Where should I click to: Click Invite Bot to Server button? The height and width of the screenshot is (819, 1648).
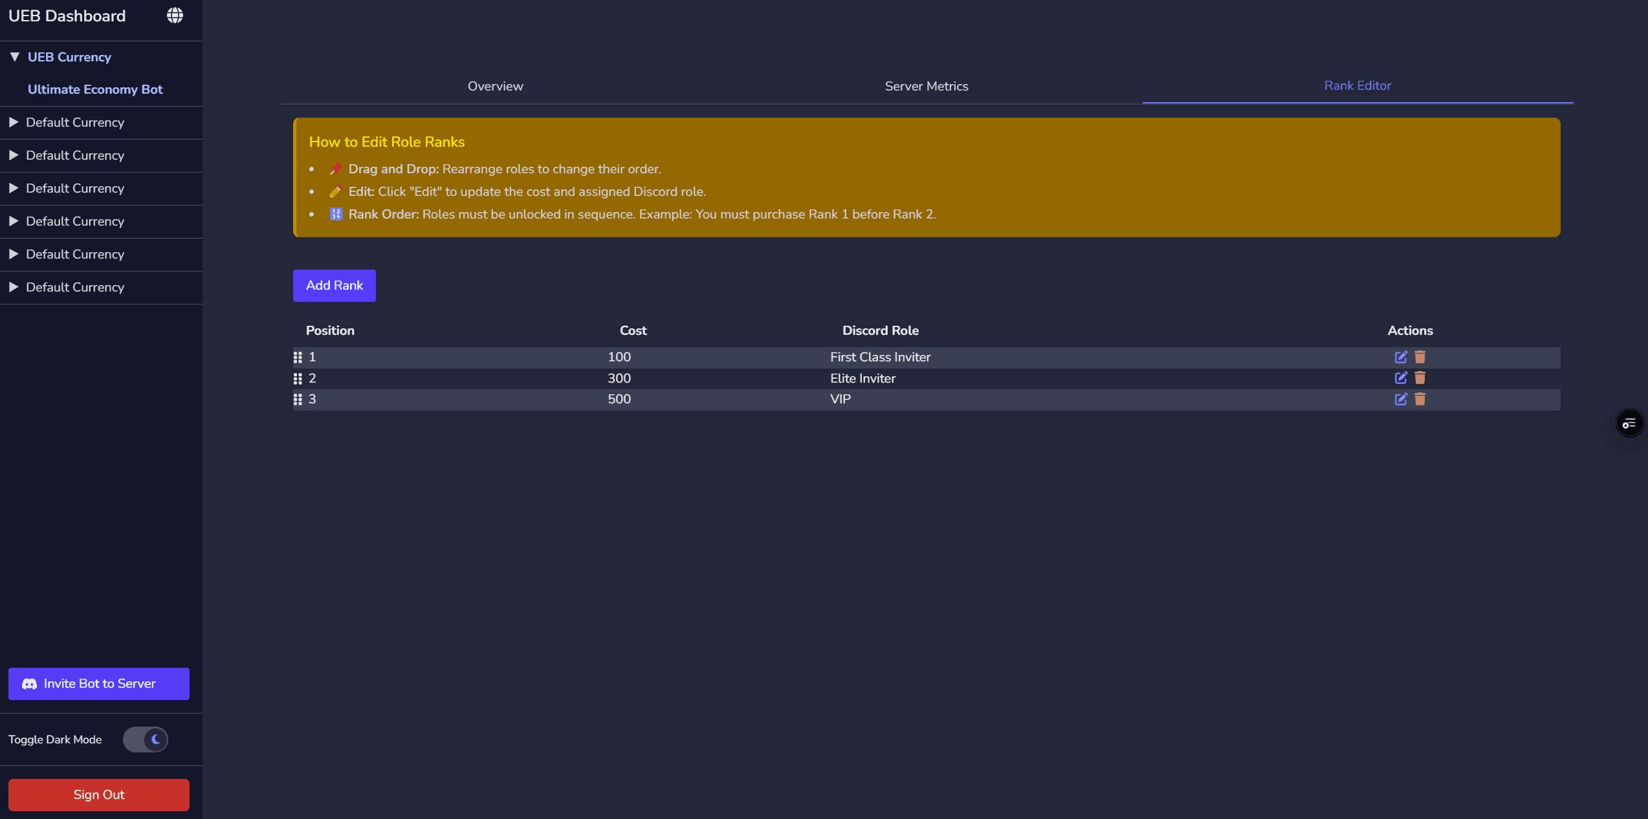click(x=98, y=683)
